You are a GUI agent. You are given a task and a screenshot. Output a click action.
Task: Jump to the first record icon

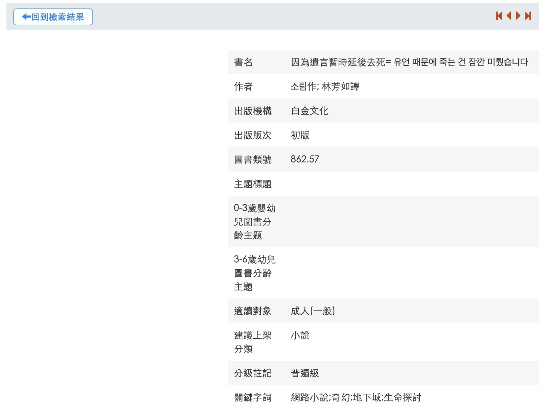click(x=499, y=16)
